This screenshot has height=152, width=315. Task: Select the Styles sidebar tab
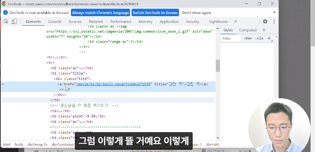228,30
